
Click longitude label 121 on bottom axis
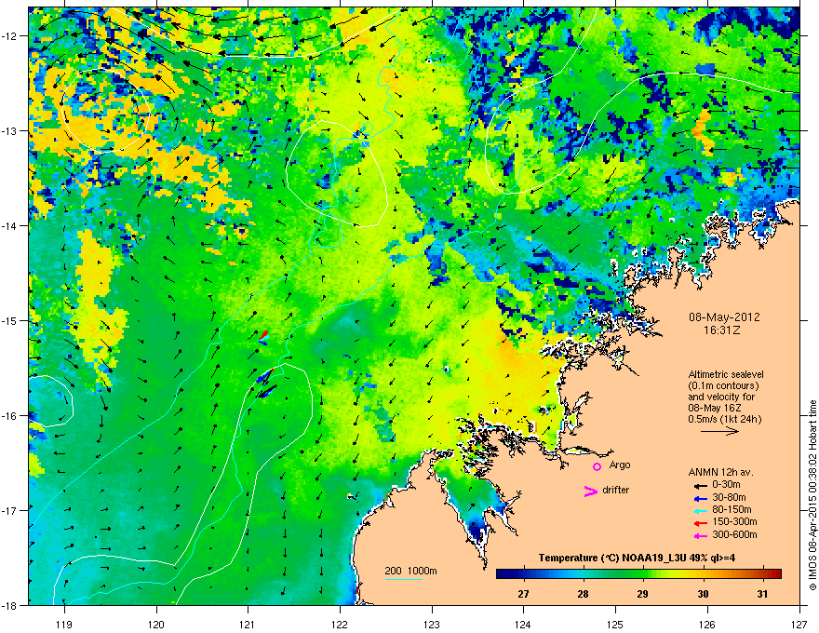[248, 624]
